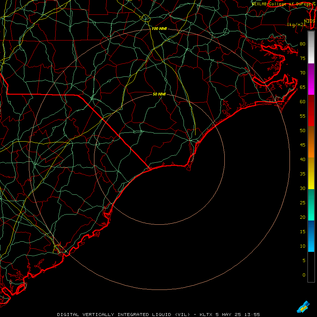Click the [kg/m2] units label
317x317 pixels.
pyautogui.click(x=296, y=25)
